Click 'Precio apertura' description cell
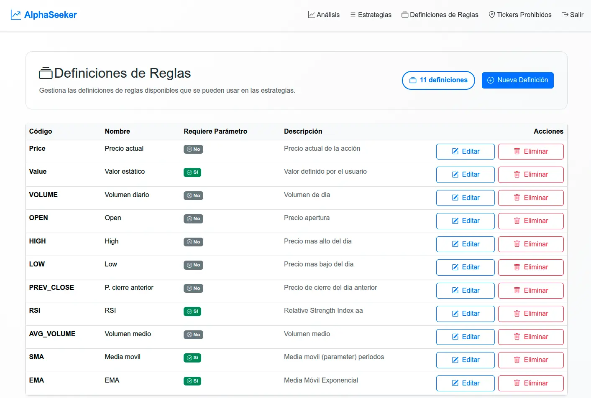591x398 pixels. pos(307,218)
